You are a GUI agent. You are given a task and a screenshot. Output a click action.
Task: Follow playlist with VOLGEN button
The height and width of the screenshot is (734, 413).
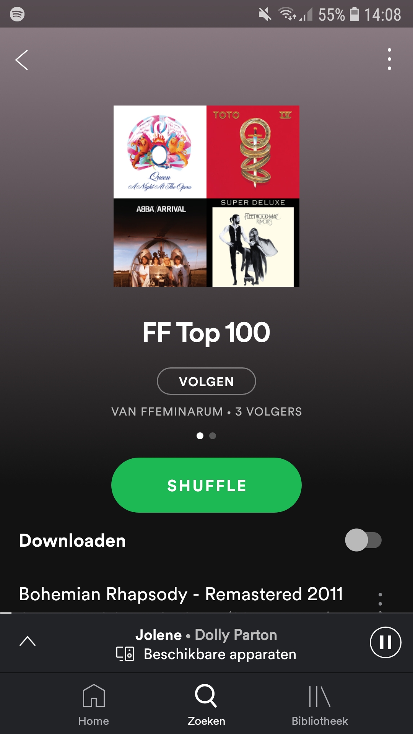(206, 381)
